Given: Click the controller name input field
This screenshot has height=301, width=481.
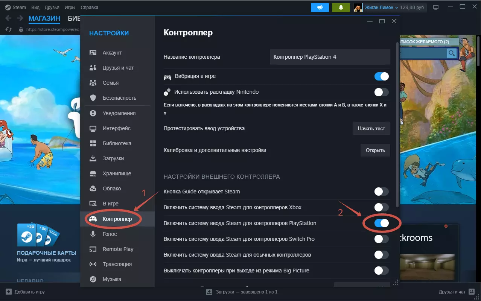Looking at the screenshot, I should [x=330, y=57].
